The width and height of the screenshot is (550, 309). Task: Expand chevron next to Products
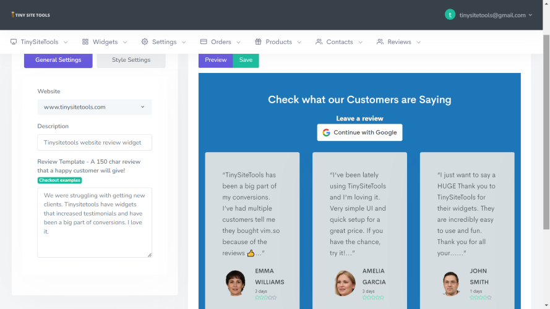point(299,42)
